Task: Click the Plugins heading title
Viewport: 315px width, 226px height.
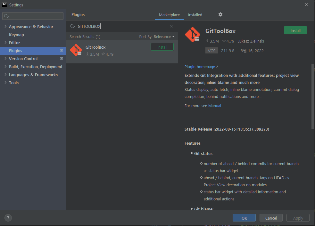Action: [78, 15]
